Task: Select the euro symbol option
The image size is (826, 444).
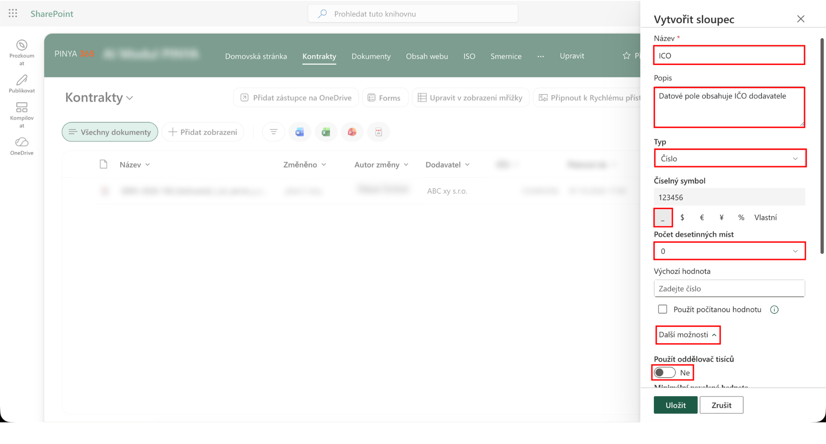Action: 702,218
